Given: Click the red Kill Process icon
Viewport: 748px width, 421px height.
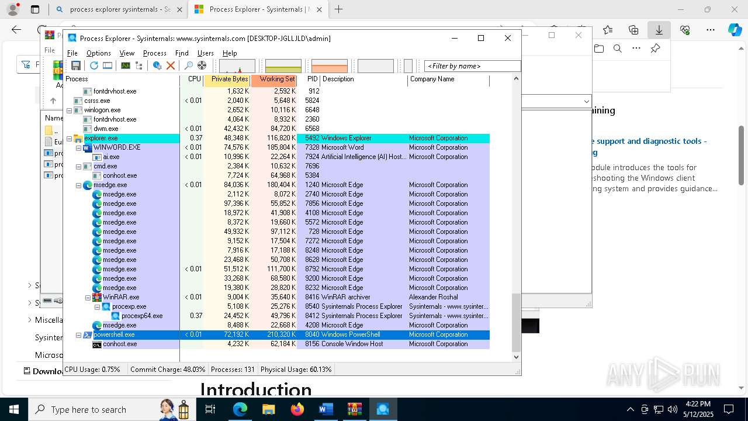Looking at the screenshot, I should [171, 65].
